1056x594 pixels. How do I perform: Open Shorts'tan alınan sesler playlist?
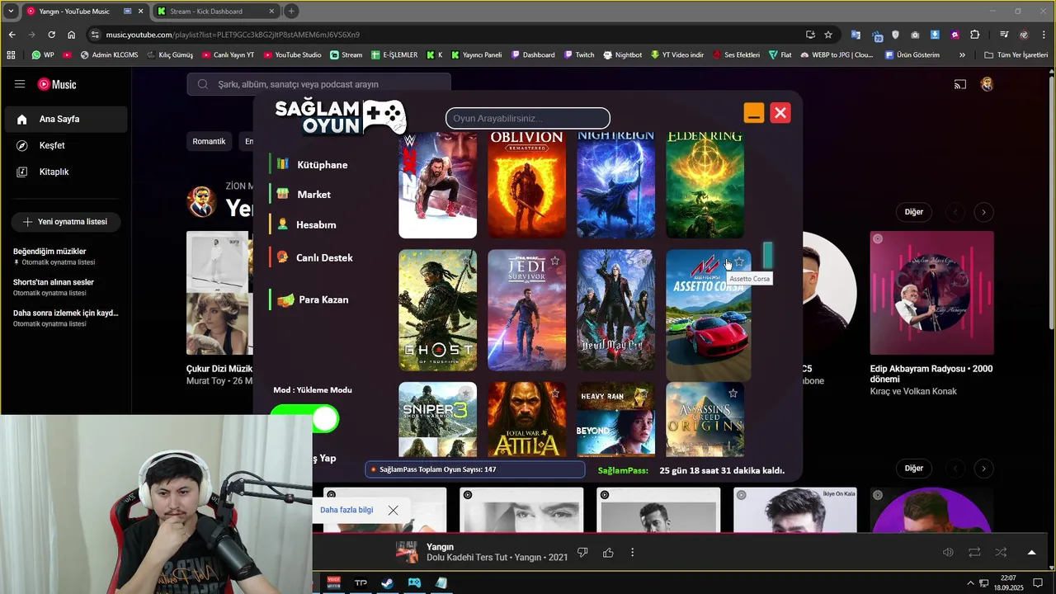(66, 287)
